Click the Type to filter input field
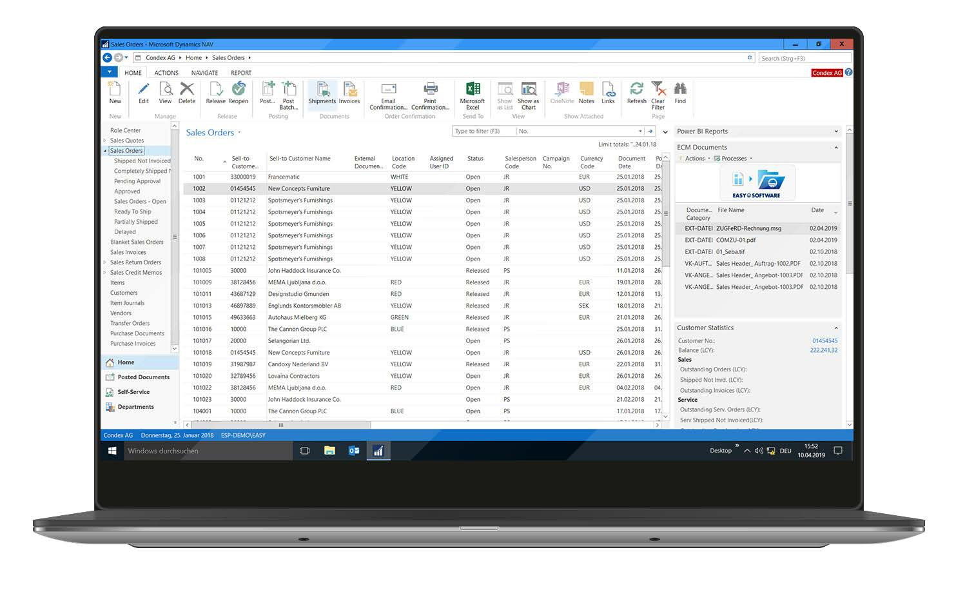 (x=483, y=132)
